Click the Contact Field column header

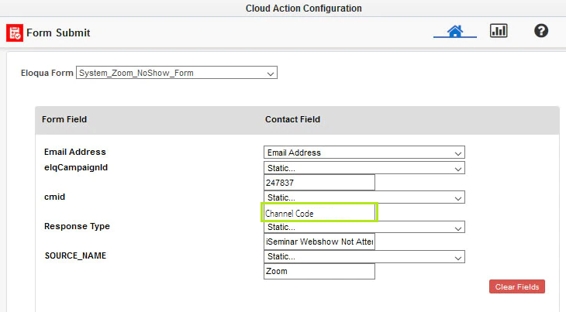point(292,119)
